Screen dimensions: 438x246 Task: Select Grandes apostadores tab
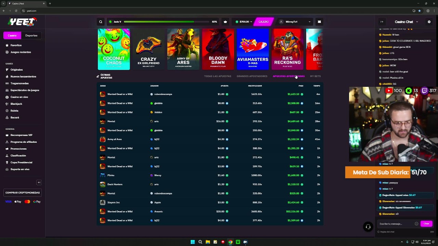[x=252, y=76]
